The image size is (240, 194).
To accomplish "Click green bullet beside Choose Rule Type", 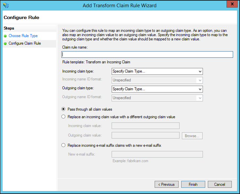I will (x=5, y=36).
